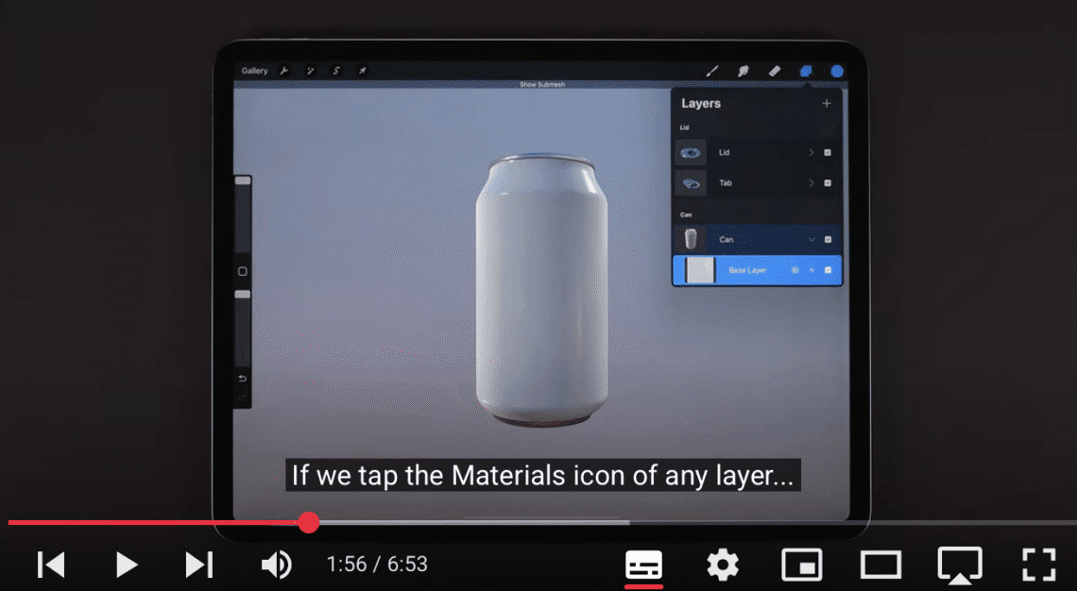The width and height of the screenshot is (1077, 591).
Task: Collapse the Can layer group chevron
Action: tap(812, 240)
